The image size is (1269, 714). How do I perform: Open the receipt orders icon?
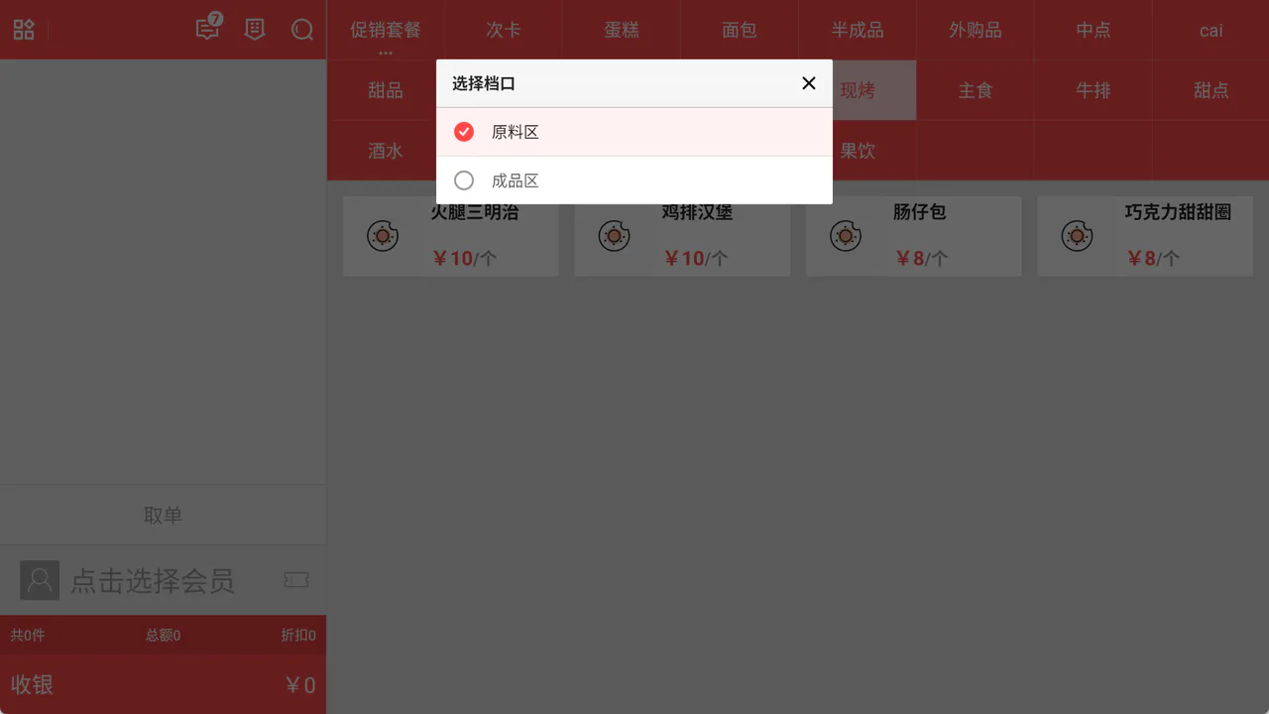tap(255, 30)
